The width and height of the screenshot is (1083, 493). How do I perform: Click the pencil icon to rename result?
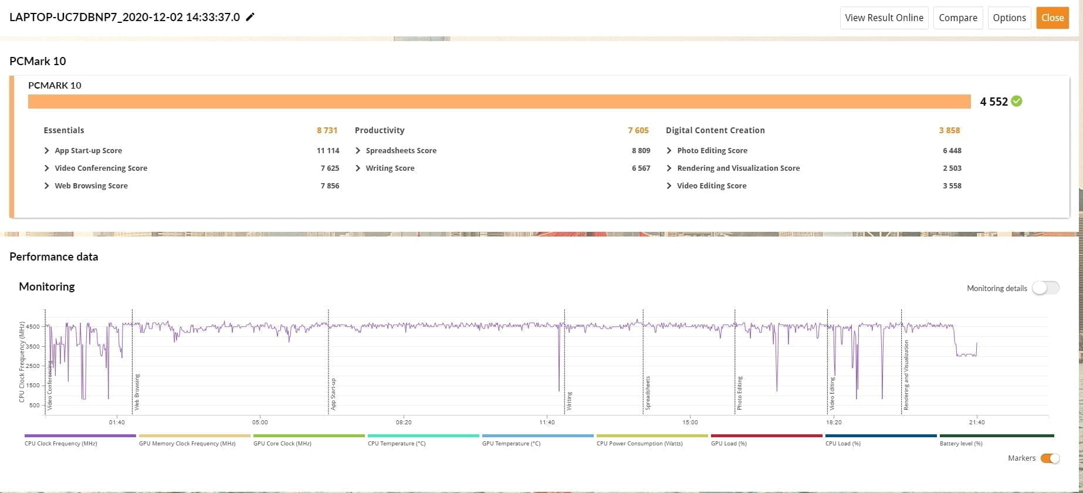tap(251, 17)
